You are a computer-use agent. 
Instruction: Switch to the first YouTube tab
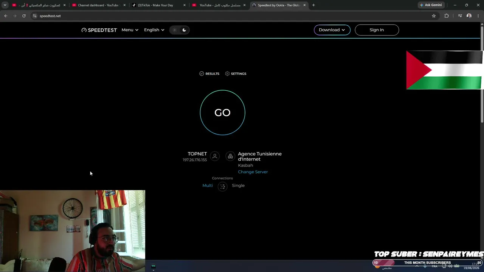point(39,5)
